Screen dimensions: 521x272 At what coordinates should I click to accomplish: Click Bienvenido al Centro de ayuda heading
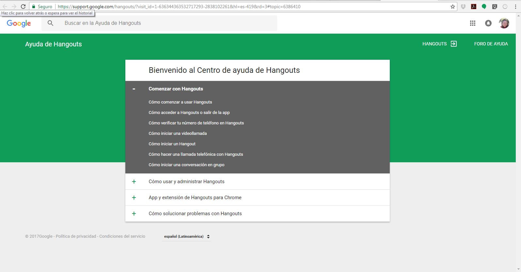(x=224, y=70)
